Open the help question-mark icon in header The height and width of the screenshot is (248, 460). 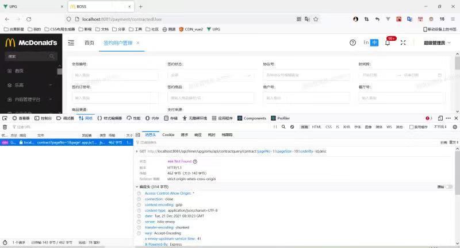click(x=352, y=42)
